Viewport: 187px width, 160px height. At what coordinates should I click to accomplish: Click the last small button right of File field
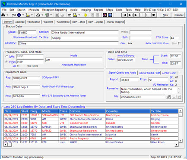pos(179,97)
